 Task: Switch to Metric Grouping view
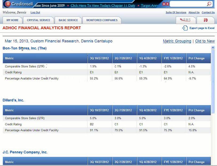pyautogui.click(x=177, y=41)
